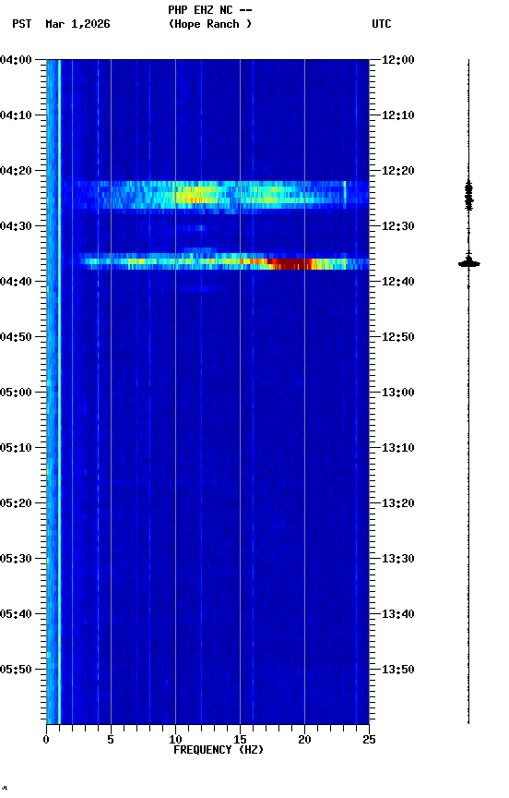This screenshot has width=509, height=798.
Task: Click the 13:10 UTC time label
Action: click(x=398, y=448)
